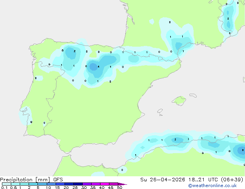
Task: Click the 30–35 mm violet legend swatch
Action: [x=87, y=184]
